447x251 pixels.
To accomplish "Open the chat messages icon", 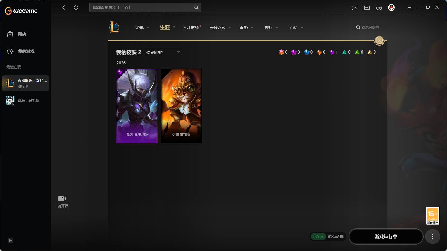I will [355, 8].
